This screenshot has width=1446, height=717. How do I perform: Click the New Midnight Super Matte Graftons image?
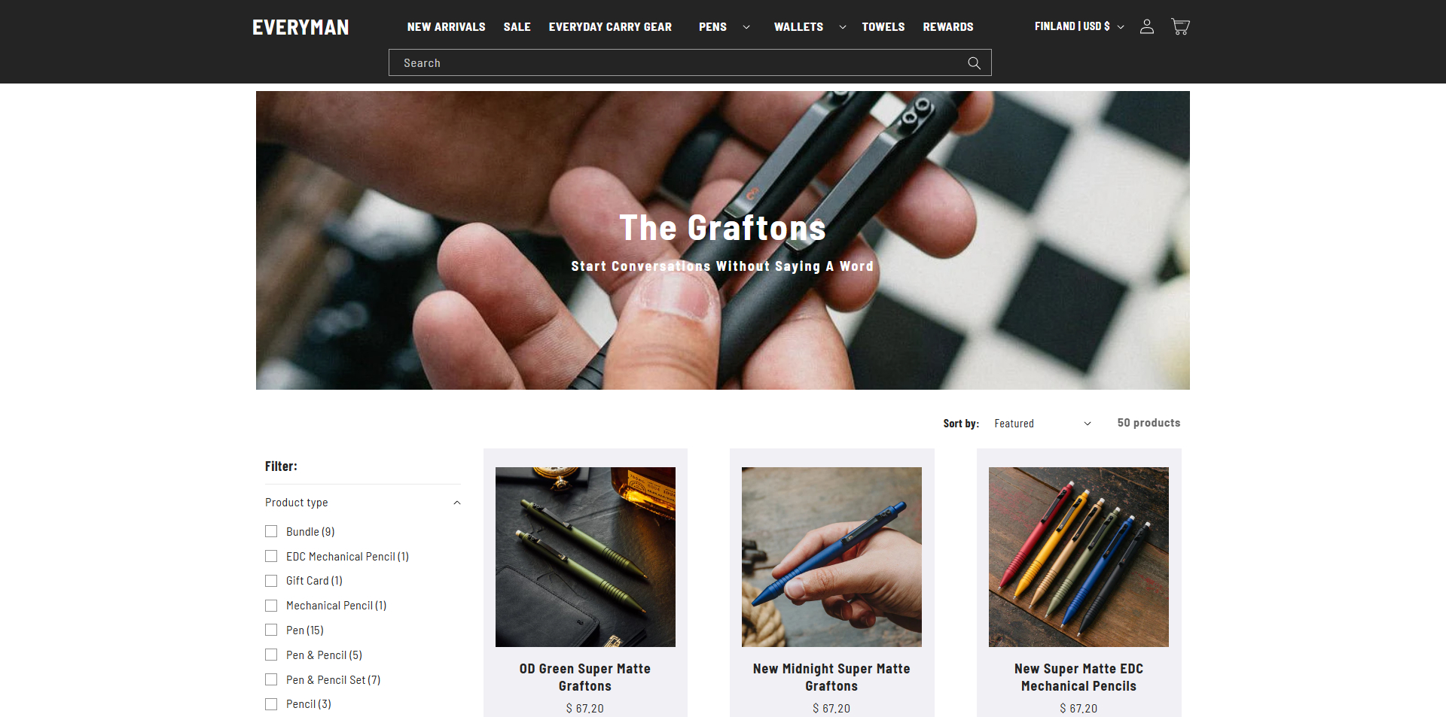[x=831, y=557]
